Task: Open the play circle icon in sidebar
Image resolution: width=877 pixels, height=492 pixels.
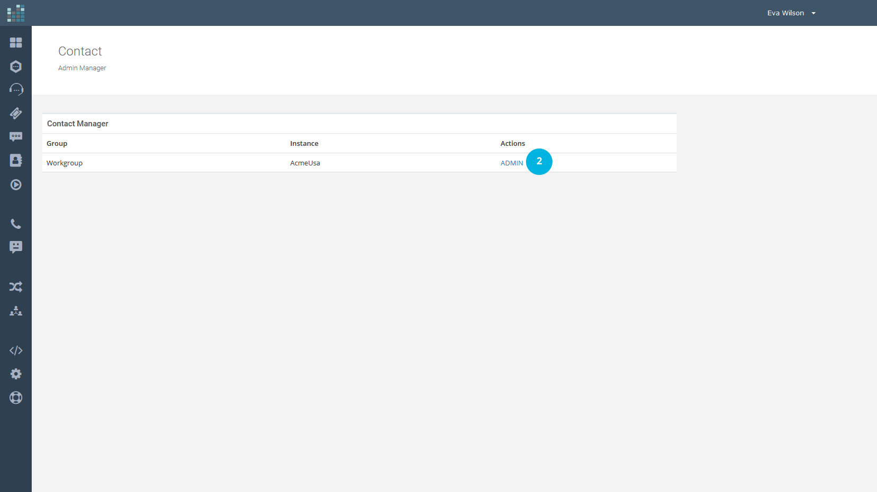Action: (x=16, y=184)
